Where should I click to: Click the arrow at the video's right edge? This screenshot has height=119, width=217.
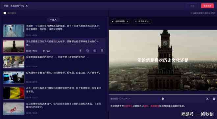pyautogui.click(x=214, y=60)
